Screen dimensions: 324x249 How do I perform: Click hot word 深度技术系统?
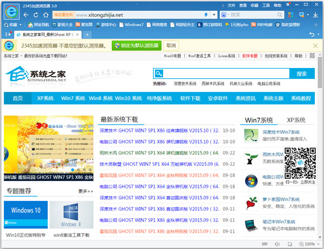185,84
